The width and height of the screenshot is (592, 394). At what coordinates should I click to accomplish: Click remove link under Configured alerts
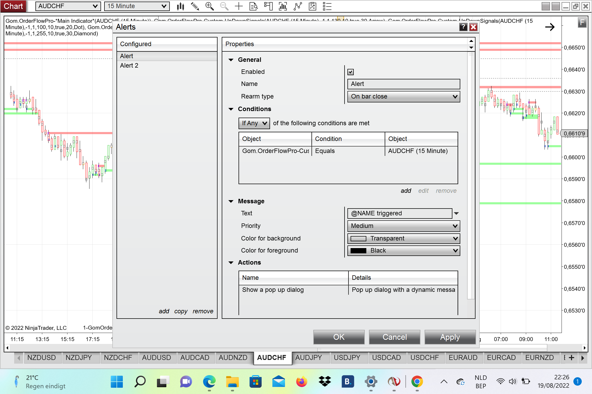pyautogui.click(x=203, y=311)
